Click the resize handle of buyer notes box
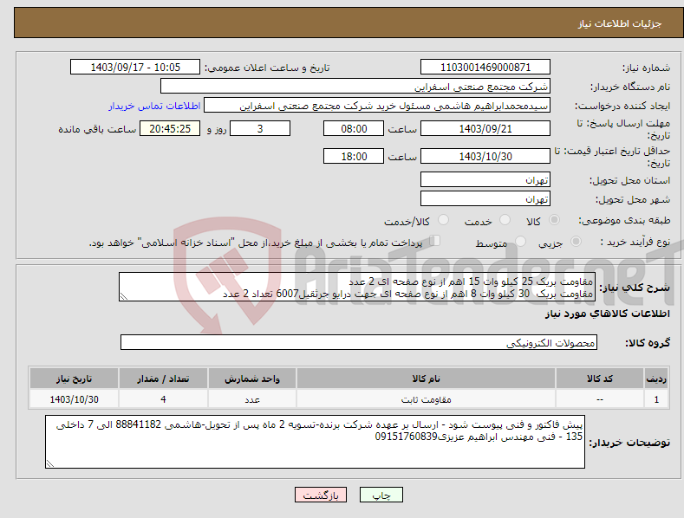 pos(50,463)
